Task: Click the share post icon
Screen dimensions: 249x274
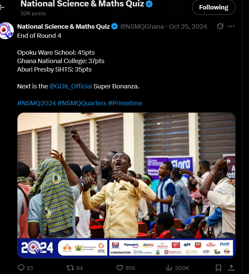Action: point(231,268)
